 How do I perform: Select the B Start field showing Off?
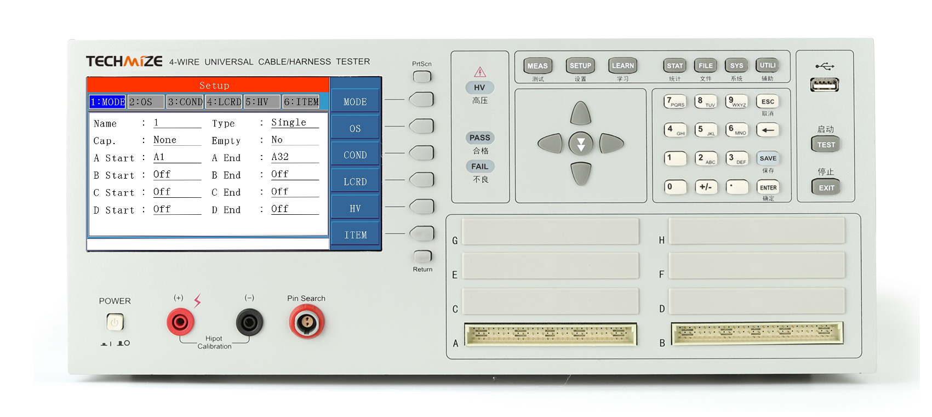tap(176, 175)
